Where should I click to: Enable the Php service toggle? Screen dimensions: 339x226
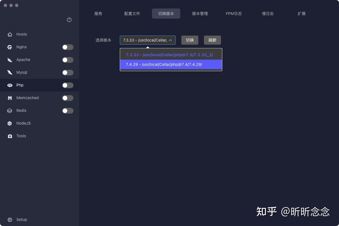pos(68,85)
